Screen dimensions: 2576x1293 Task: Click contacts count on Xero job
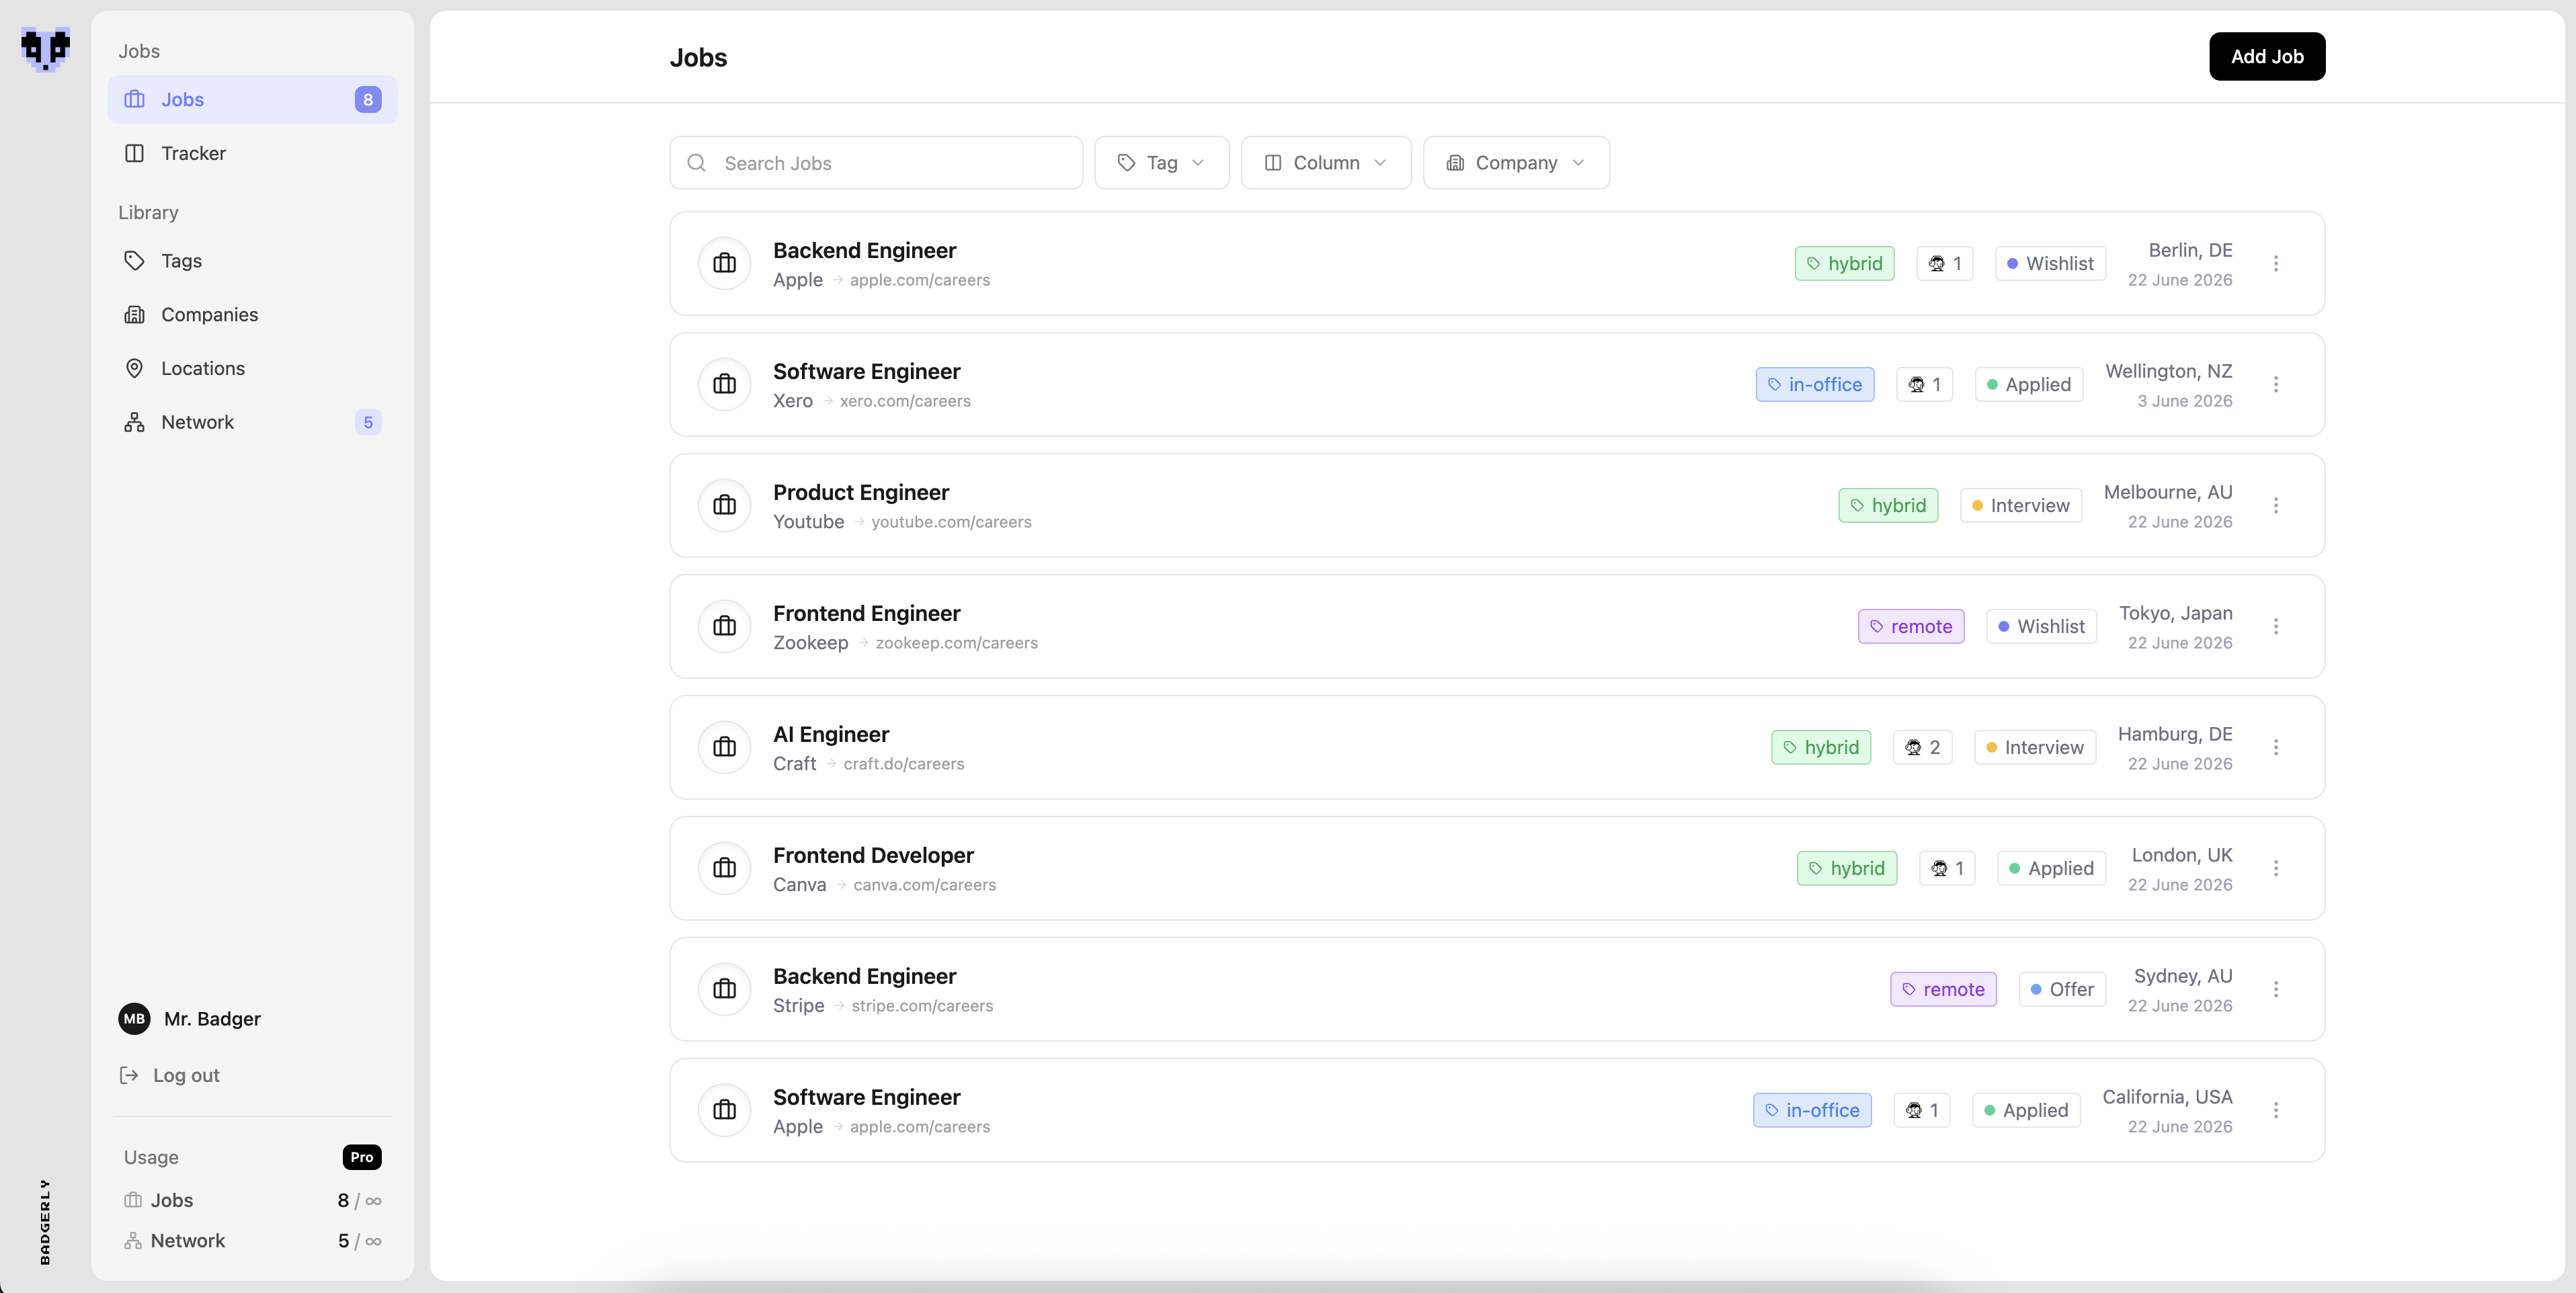point(1924,385)
